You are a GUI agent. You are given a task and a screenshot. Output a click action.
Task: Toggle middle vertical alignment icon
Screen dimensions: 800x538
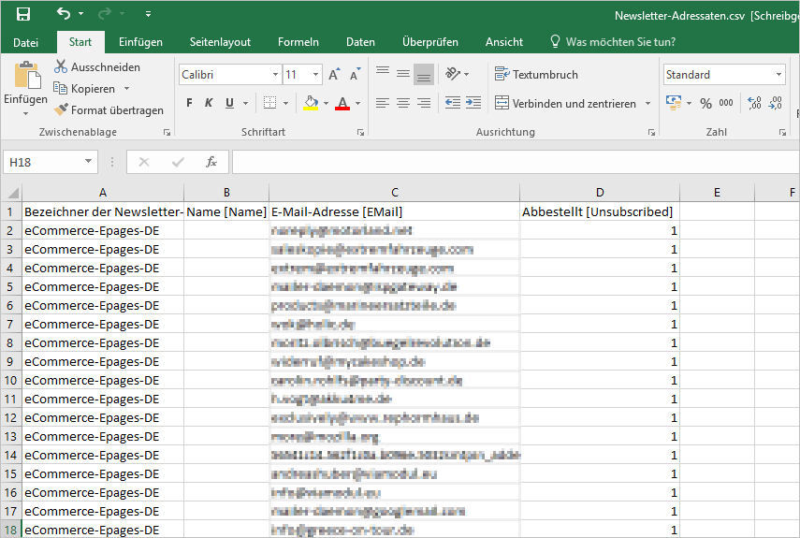click(x=403, y=75)
